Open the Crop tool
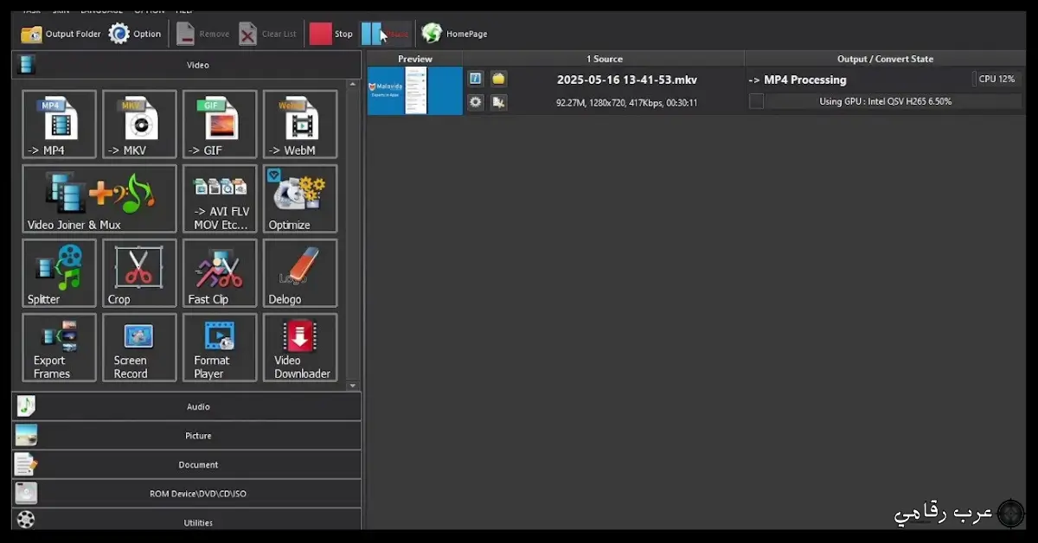Screen dimensions: 1038x543 coord(138,273)
